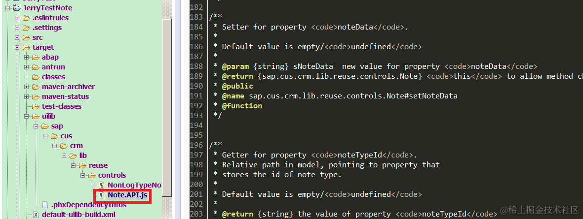Collapse the JerryTestNote project node
Image resolution: width=583 pixels, height=219 pixels.
point(7,8)
